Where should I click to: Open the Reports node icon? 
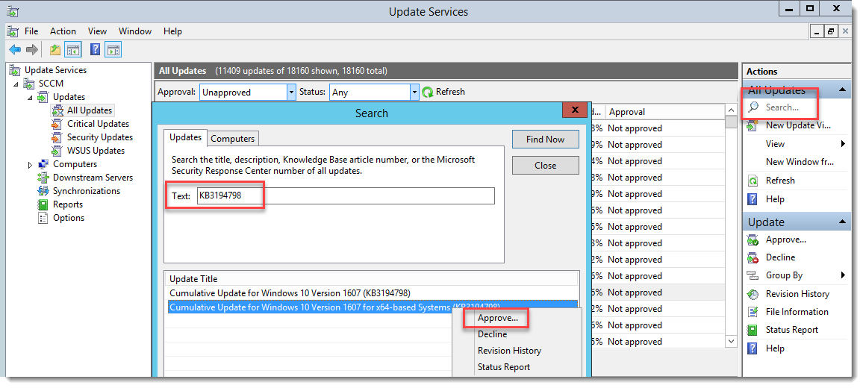(43, 204)
